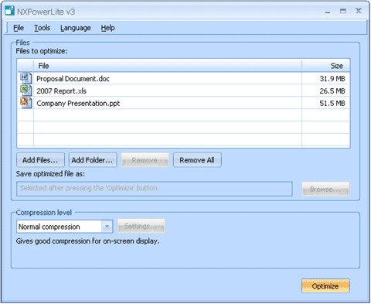
Task: Click the 'Save optimized file as' path field
Action: (155, 189)
